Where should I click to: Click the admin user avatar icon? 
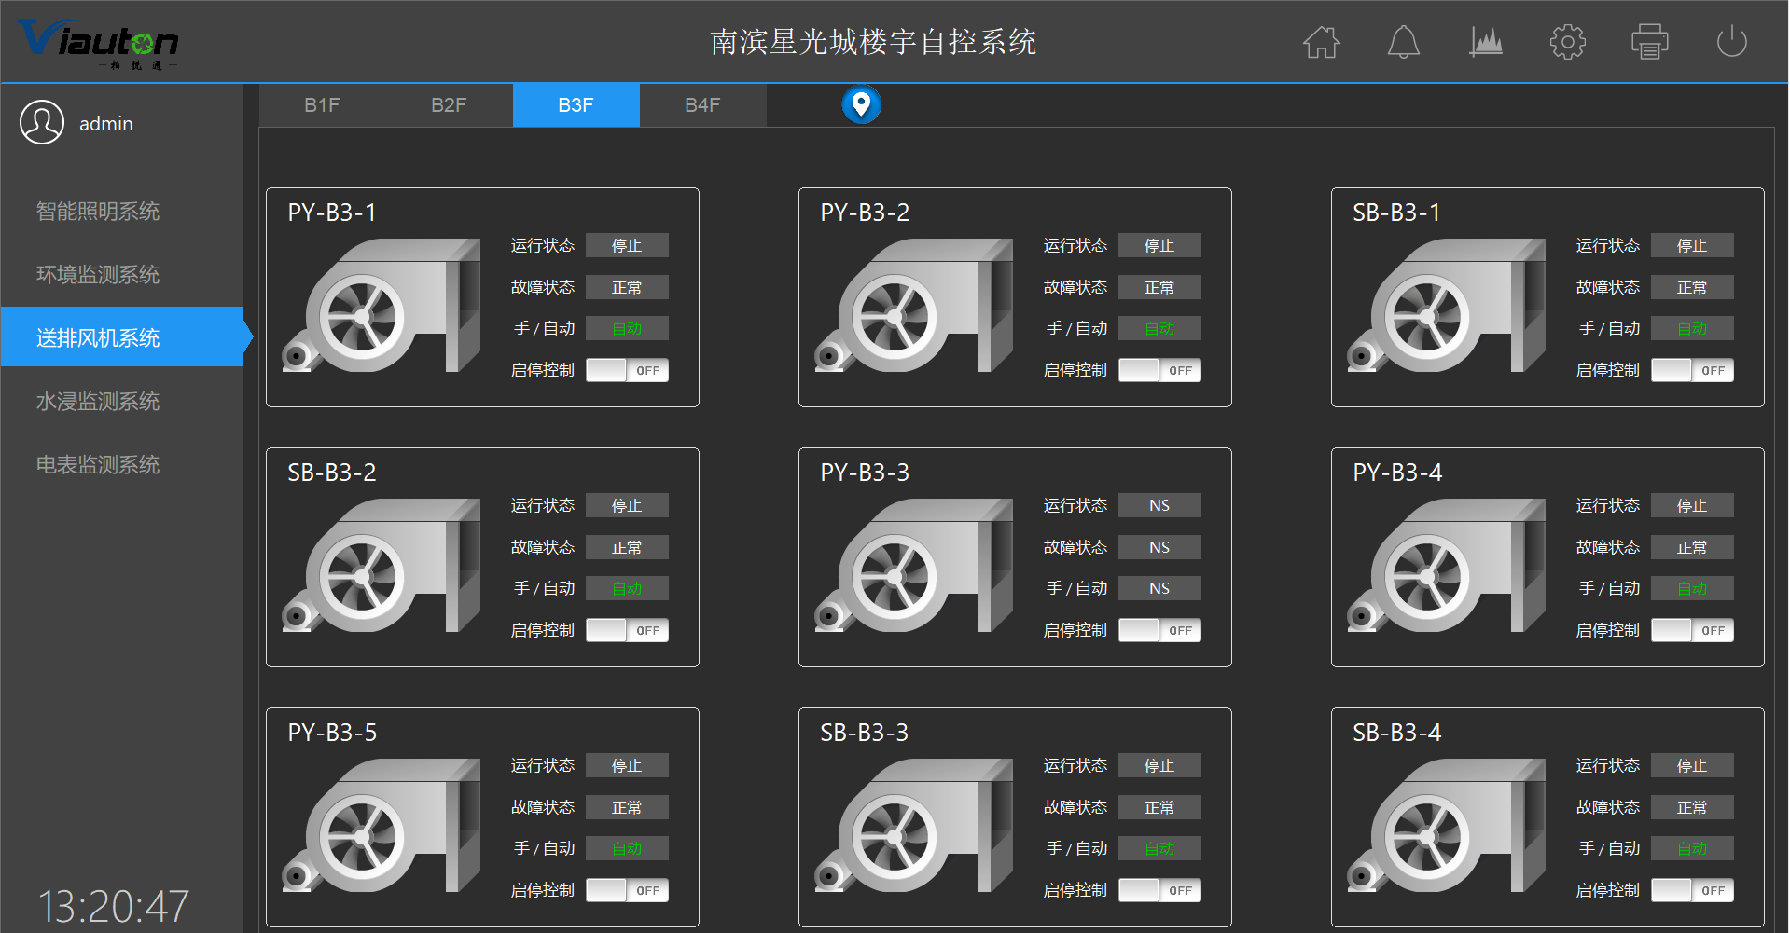42,122
